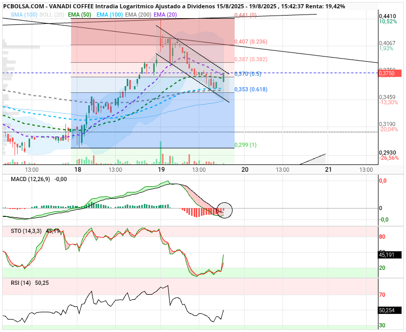Click the date 20 on the time axis
This screenshot has width=406, height=332.
tap(245, 170)
